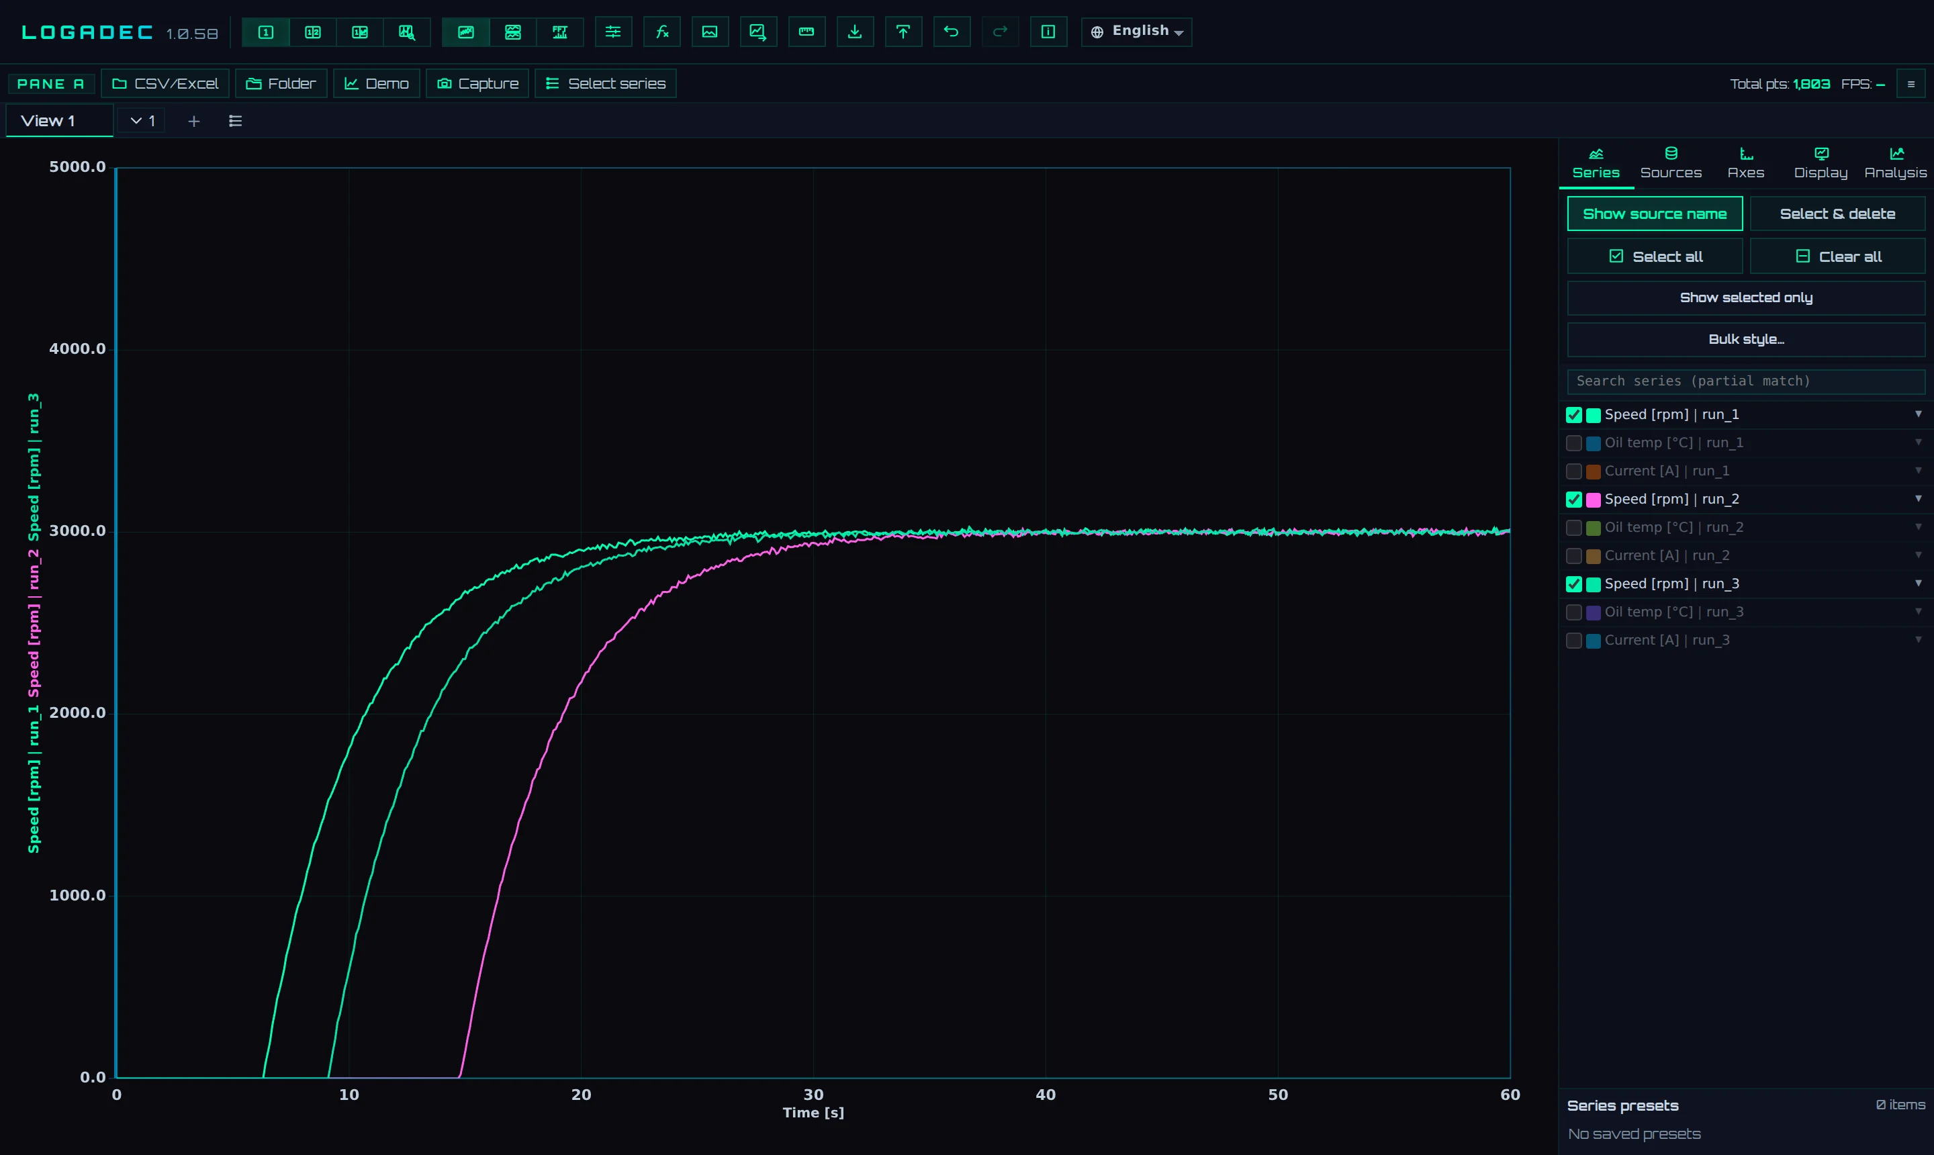Expand options for Speed [rpm] | run_2
The width and height of the screenshot is (1934, 1155).
point(1919,499)
